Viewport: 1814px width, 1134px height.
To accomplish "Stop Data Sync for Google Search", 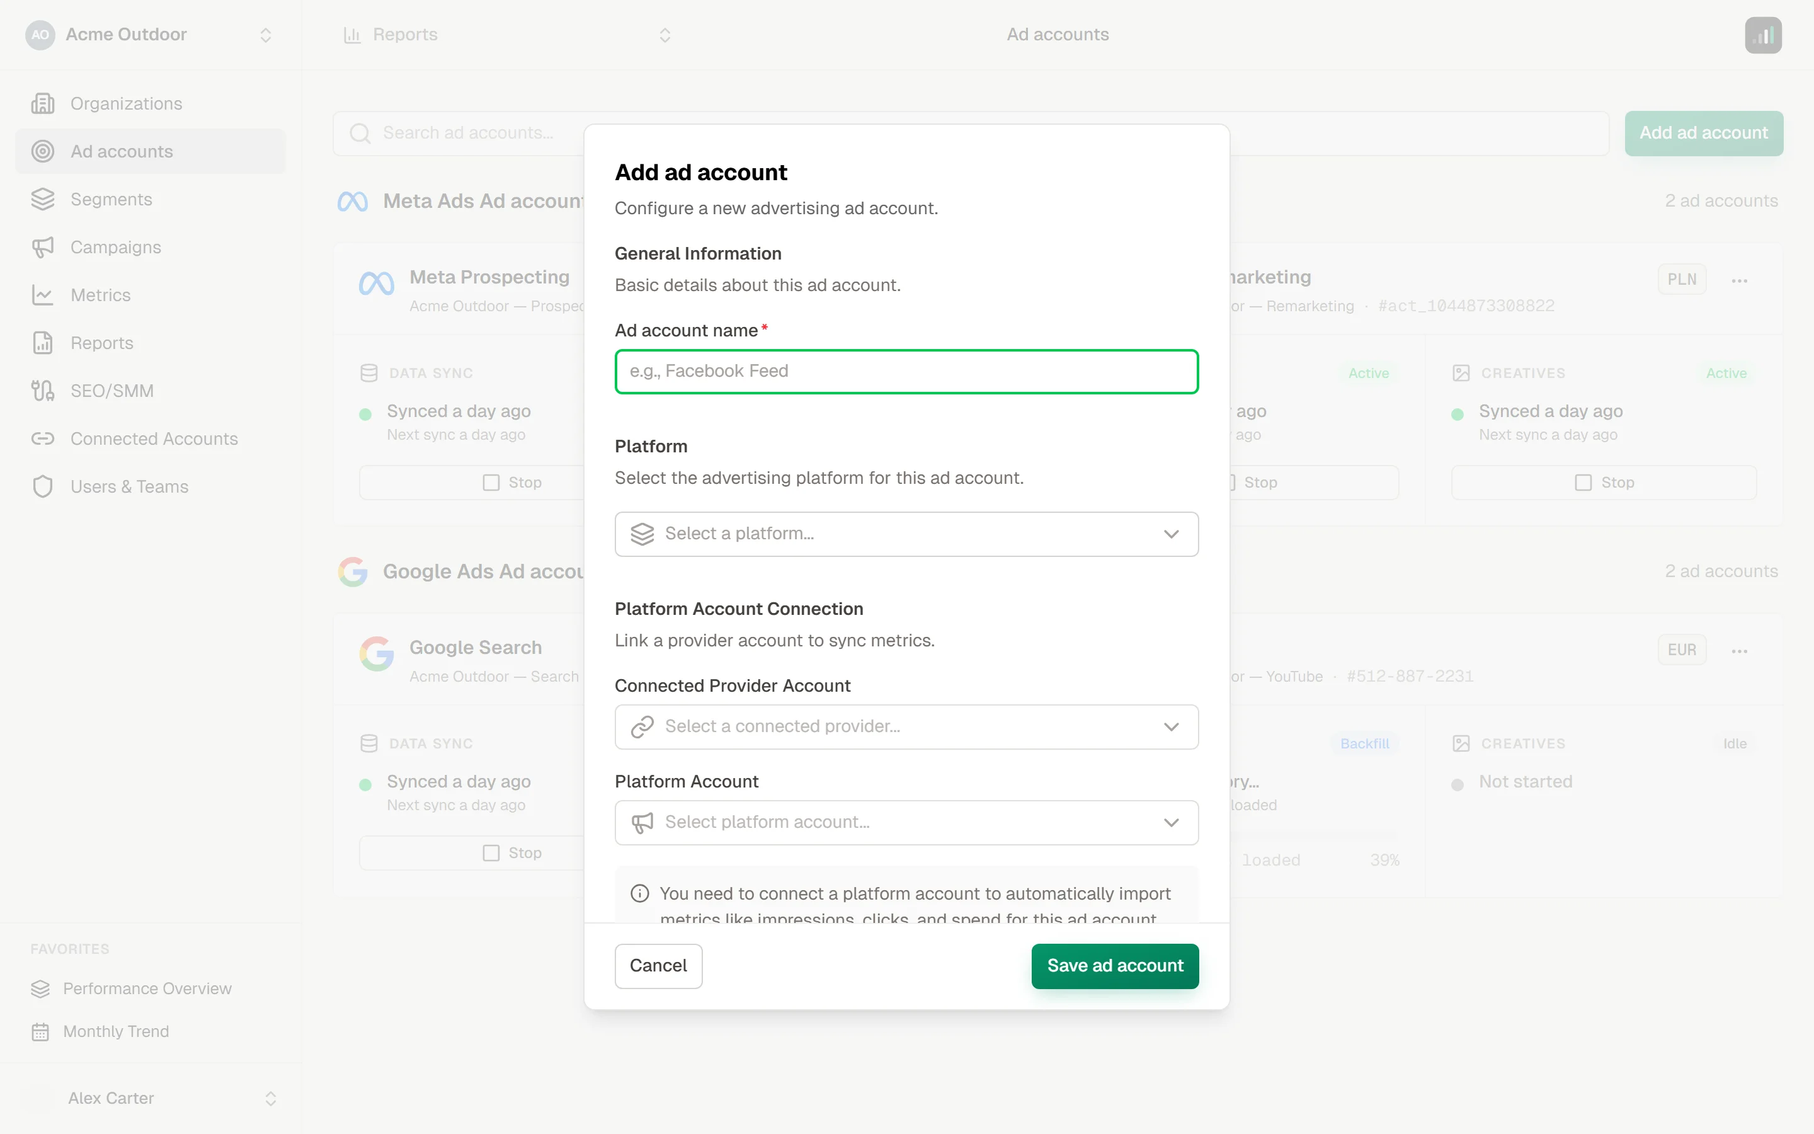I will point(472,853).
